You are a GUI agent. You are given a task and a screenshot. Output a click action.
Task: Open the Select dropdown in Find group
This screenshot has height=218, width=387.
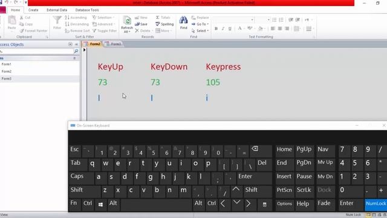click(x=200, y=31)
